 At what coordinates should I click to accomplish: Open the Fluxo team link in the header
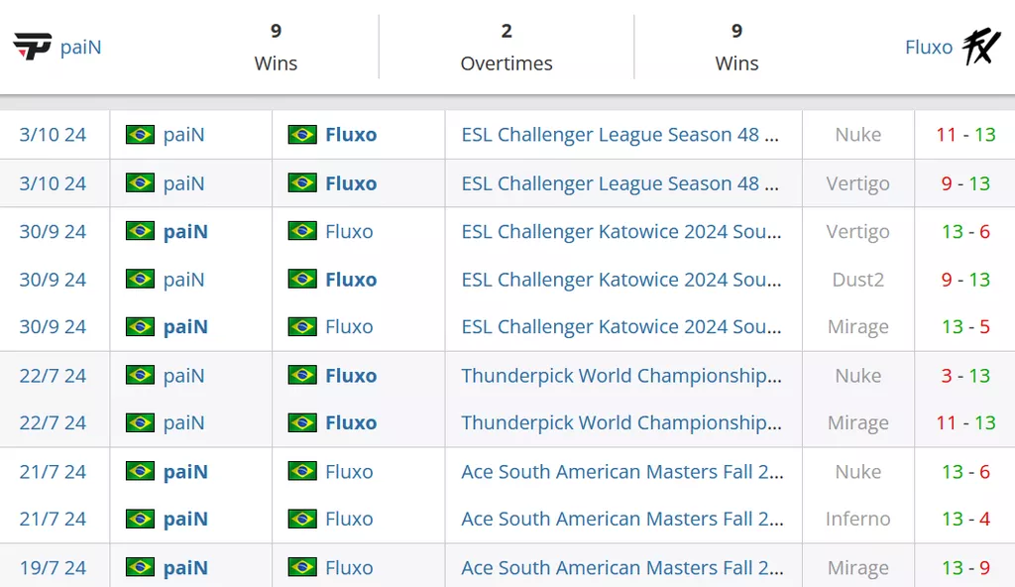929,47
